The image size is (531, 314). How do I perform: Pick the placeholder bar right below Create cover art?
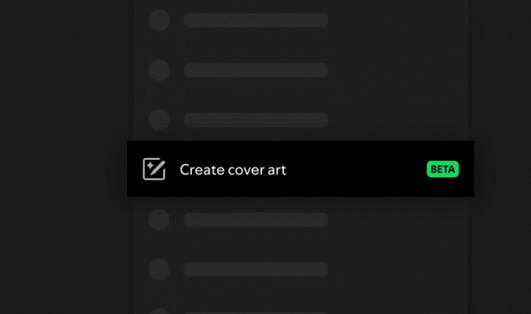point(256,220)
